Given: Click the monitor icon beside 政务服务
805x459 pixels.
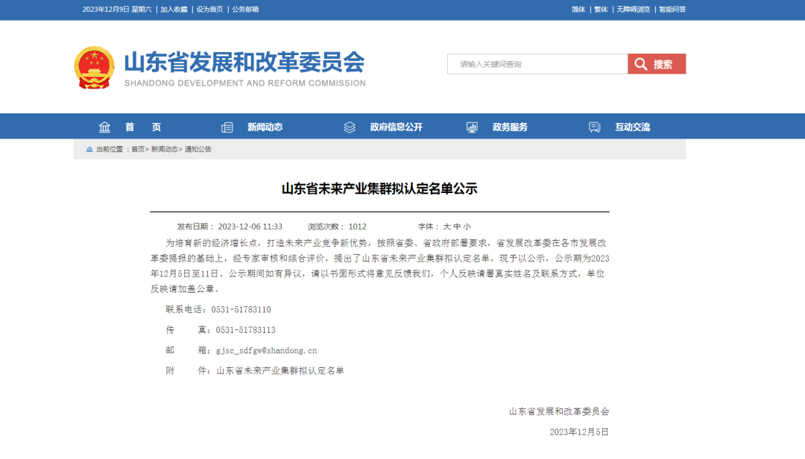Looking at the screenshot, I should (x=472, y=127).
